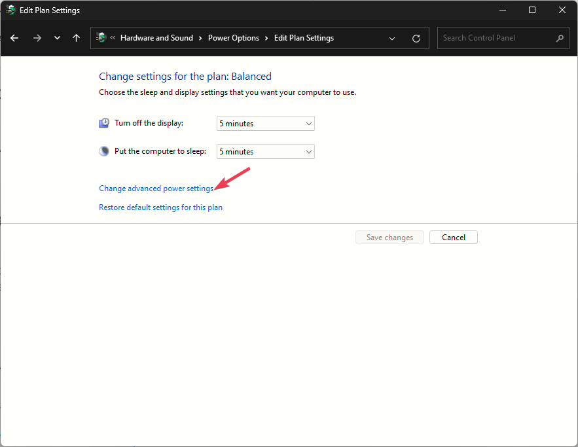Open the Turn off the display dropdown
Image resolution: width=578 pixels, height=447 pixels.
click(265, 123)
